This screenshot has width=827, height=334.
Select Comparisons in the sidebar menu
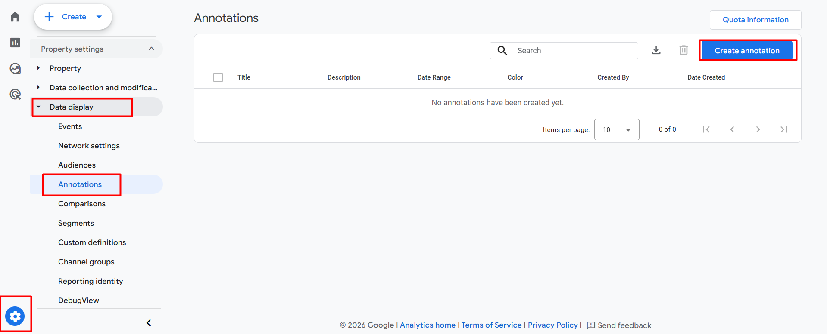point(82,204)
